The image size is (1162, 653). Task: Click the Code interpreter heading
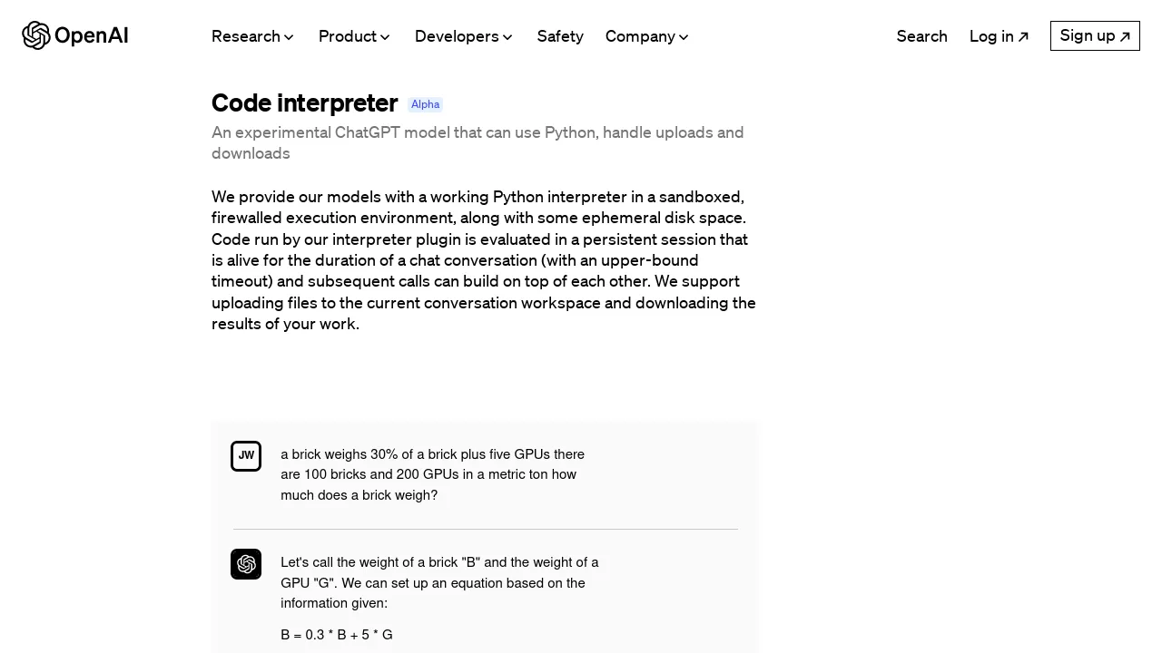304,103
